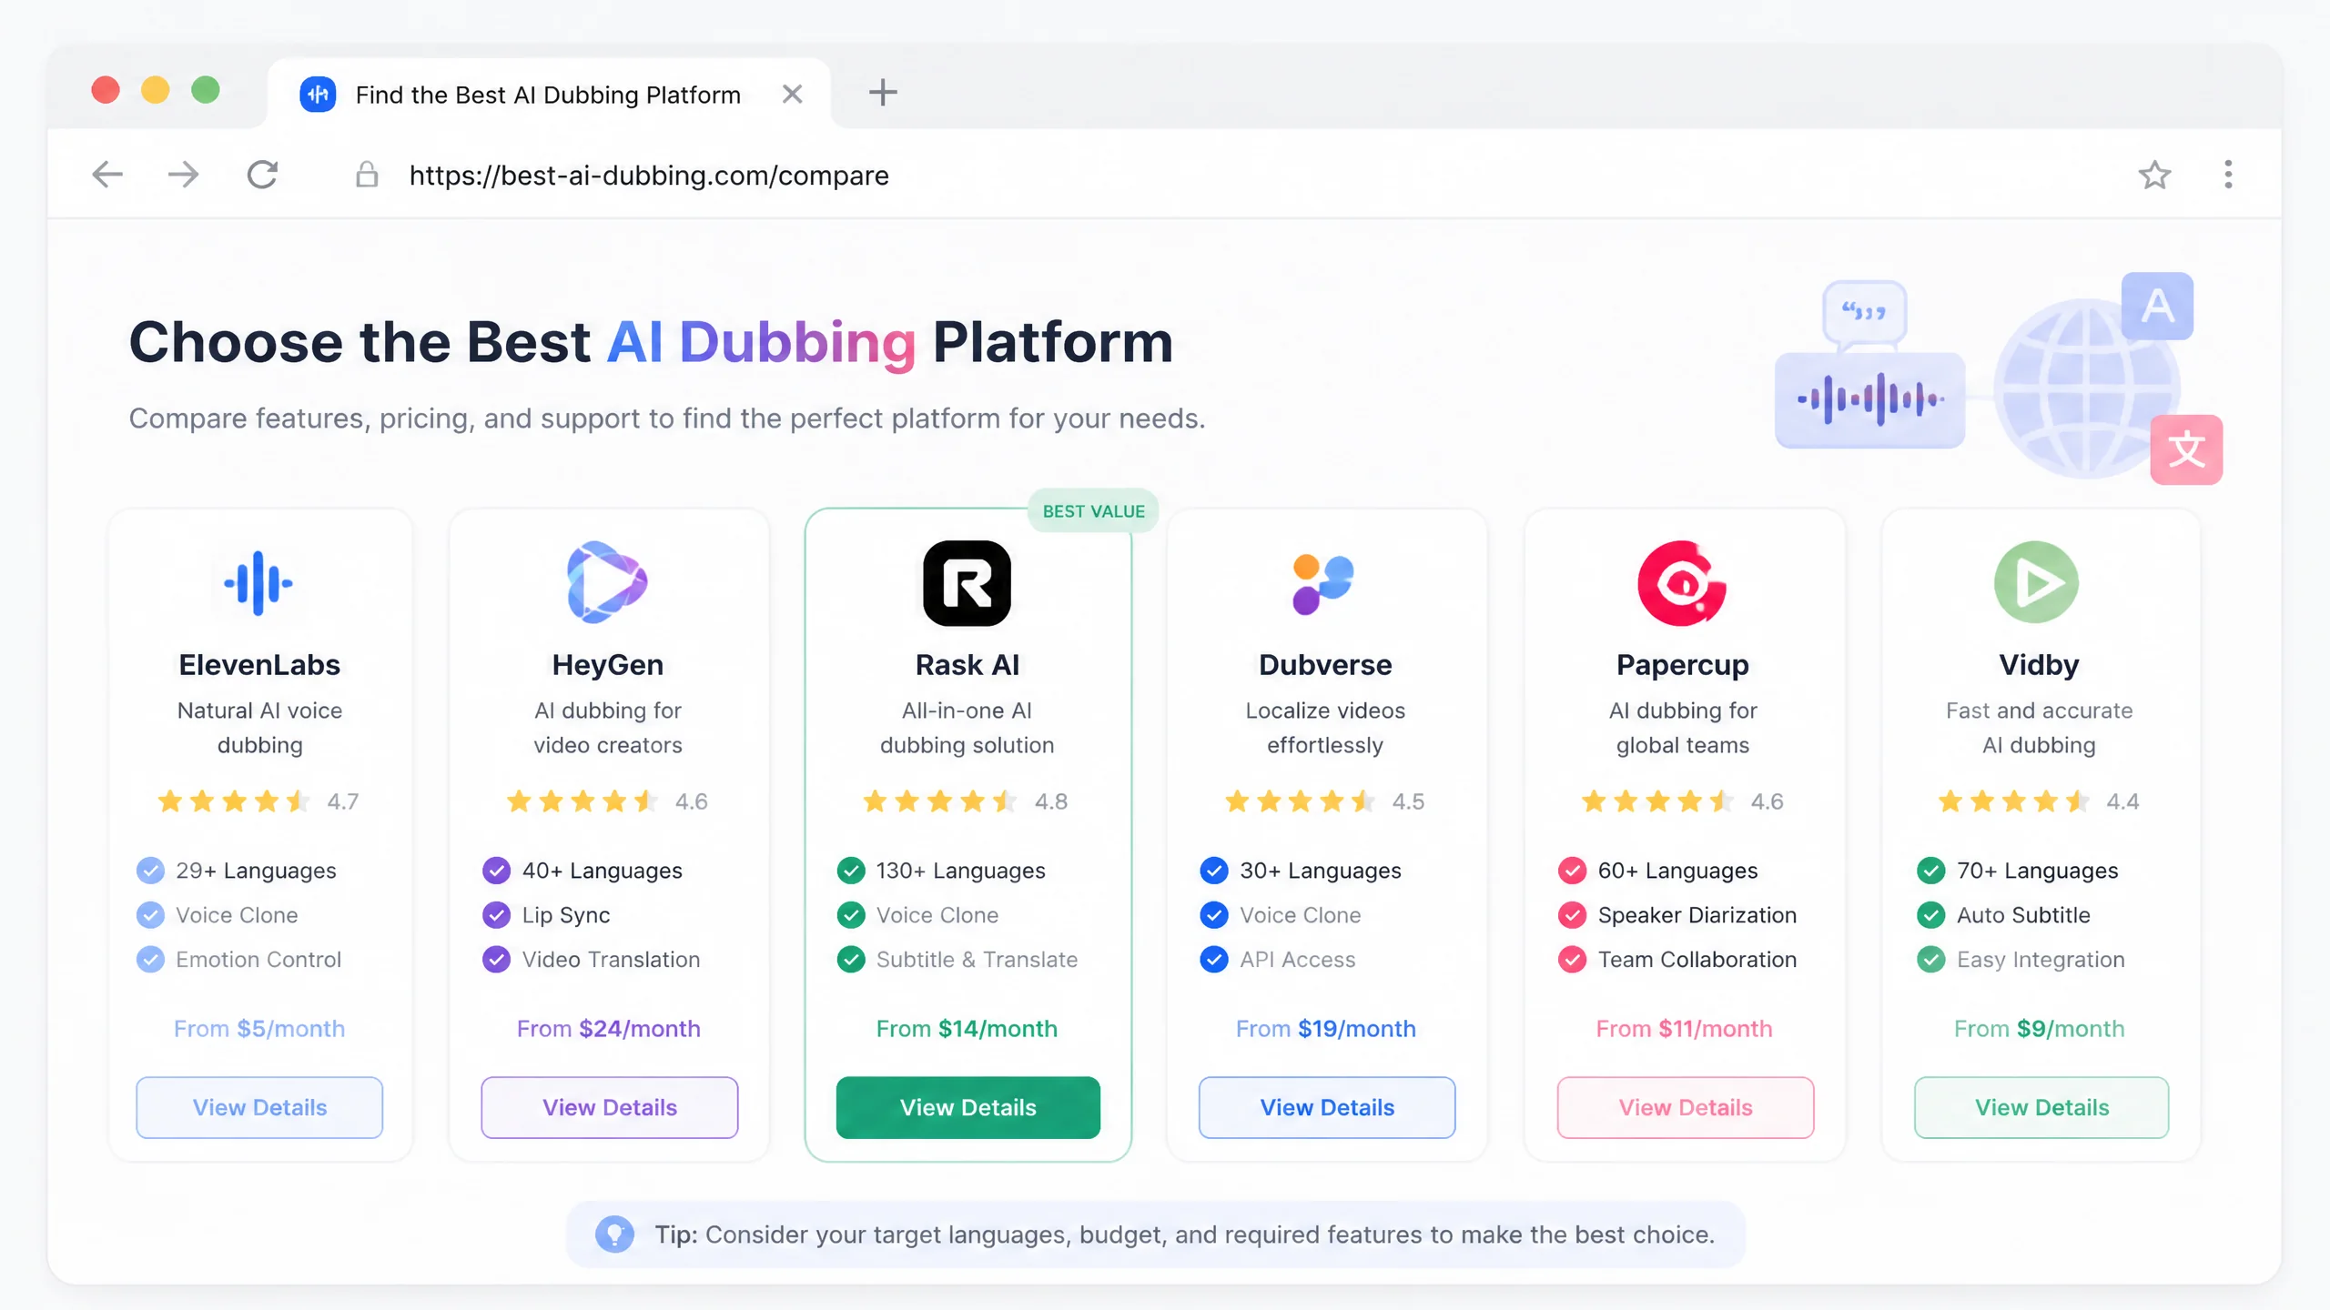The height and width of the screenshot is (1310, 2330).
Task: Click the Rask AI platform name
Action: (x=967, y=665)
